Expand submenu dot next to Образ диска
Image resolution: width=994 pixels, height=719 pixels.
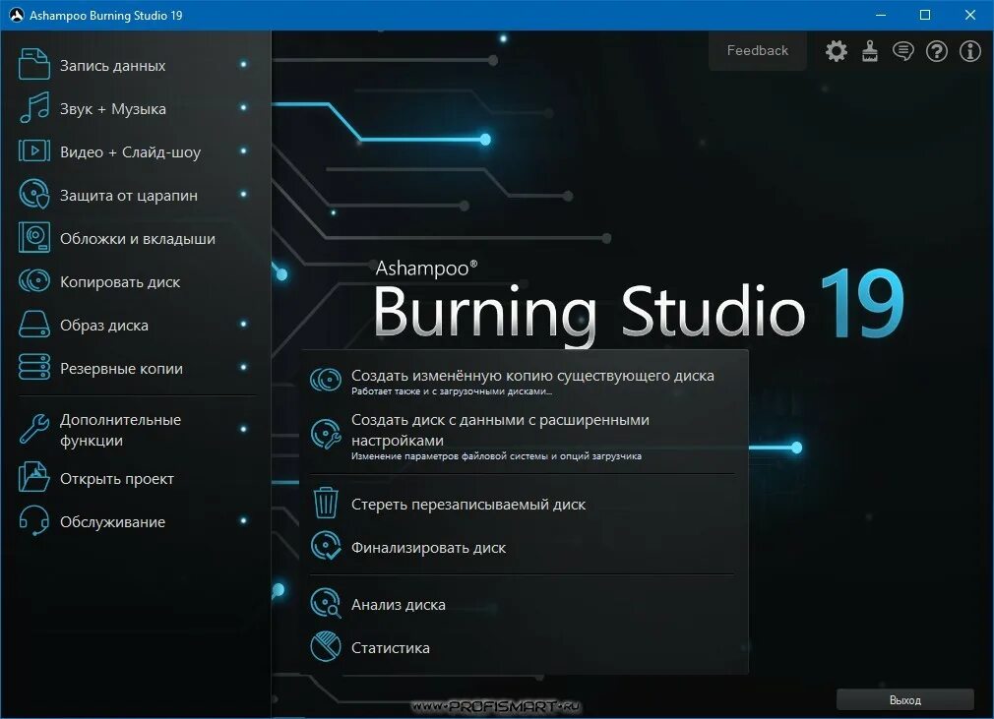pyautogui.click(x=243, y=324)
